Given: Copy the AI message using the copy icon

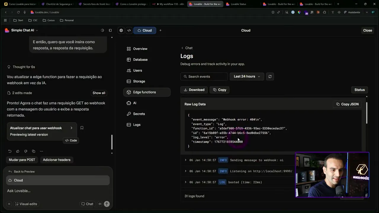Looking at the screenshot, I should pyautogui.click(x=33, y=151).
